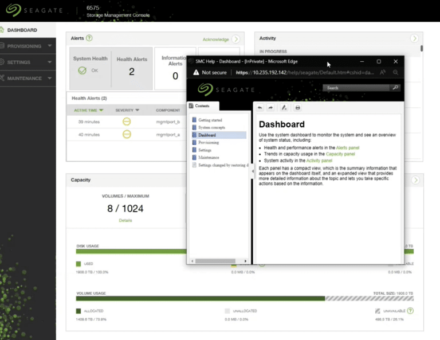Open Provisioning help topic
This screenshot has width=440, height=340.
coord(209,143)
